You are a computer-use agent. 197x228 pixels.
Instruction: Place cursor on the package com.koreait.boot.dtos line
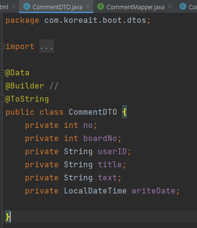tap(78, 20)
